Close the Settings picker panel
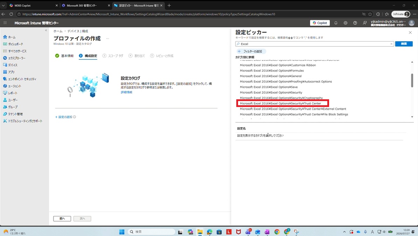This screenshot has width=418, height=236. point(410,33)
